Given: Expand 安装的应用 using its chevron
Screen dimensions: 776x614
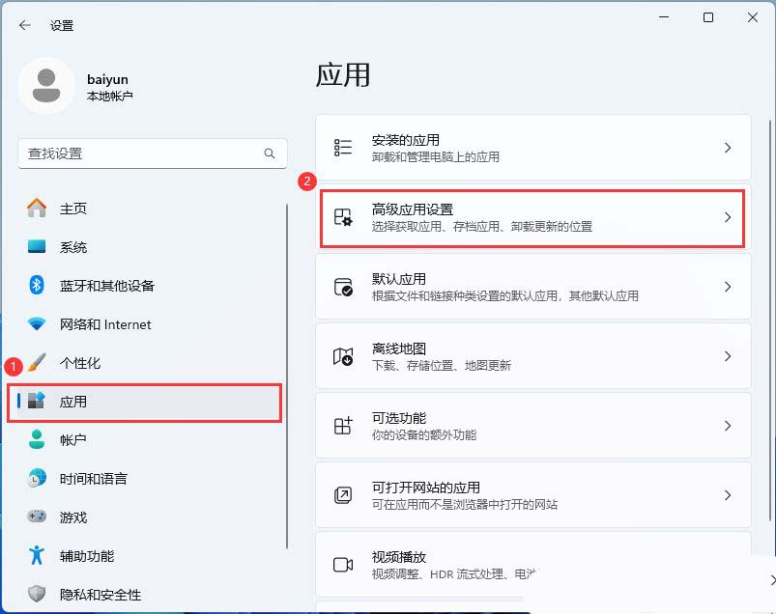Looking at the screenshot, I should (x=728, y=148).
